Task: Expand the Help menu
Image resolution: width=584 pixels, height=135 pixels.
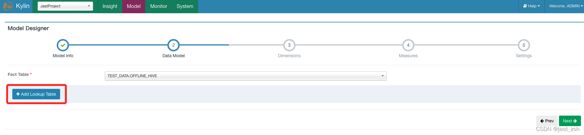Action: tap(532, 6)
